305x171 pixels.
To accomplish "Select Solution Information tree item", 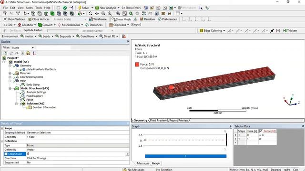I will pyautogui.click(x=44, y=107).
